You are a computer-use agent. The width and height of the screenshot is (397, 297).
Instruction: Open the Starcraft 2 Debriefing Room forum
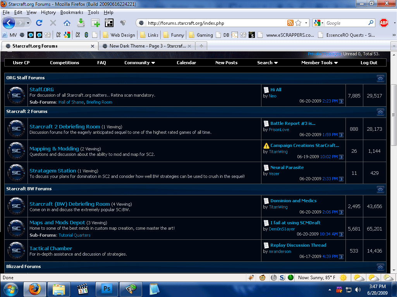point(65,126)
